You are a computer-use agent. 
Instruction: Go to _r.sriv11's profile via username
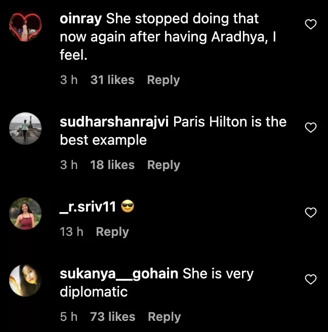(88, 206)
